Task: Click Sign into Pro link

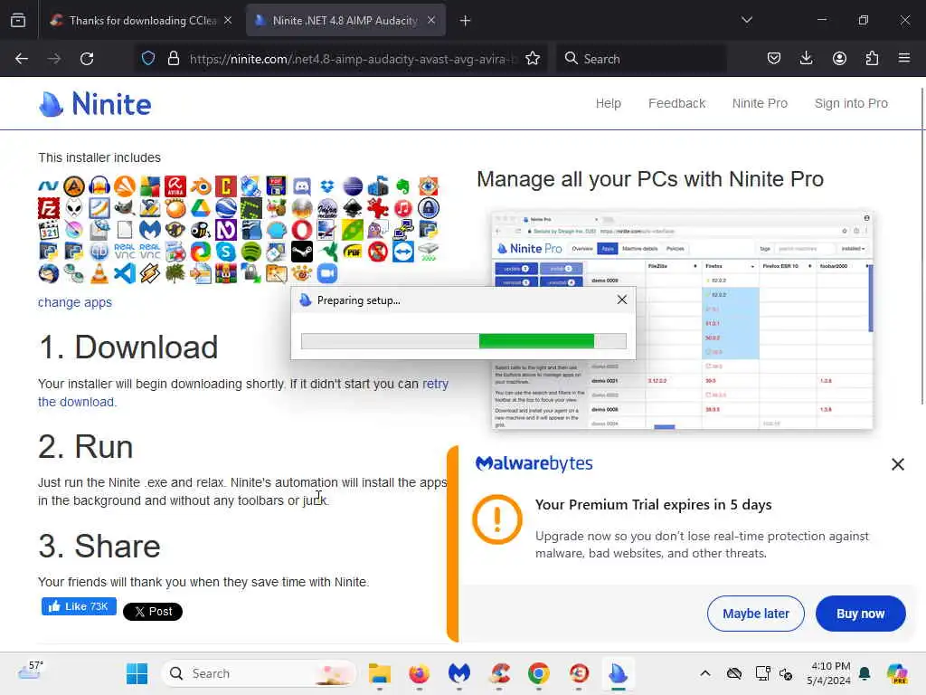Action: [x=851, y=103]
